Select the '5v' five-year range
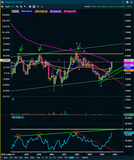The height and width of the screenshot is (160, 134). coord(54,157)
